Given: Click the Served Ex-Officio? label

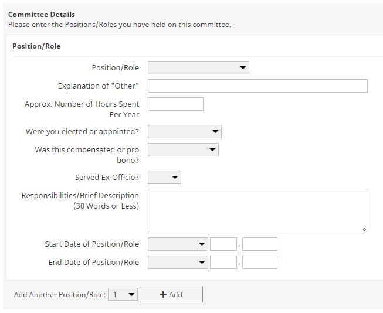Looking at the screenshot, I should [x=107, y=178].
